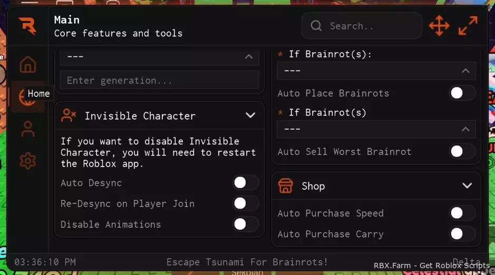Click the Enter generation input field
This screenshot has width=495, height=275.
coord(159,81)
